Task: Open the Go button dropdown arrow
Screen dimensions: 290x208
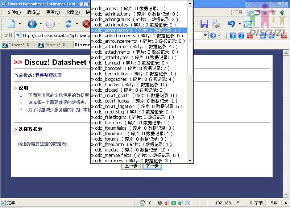Action: [x=219, y=35]
